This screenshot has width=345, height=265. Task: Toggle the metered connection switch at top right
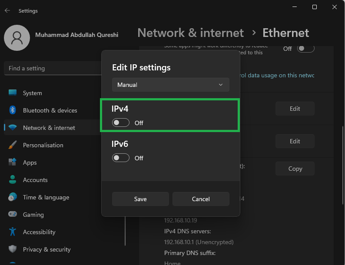[305, 49]
